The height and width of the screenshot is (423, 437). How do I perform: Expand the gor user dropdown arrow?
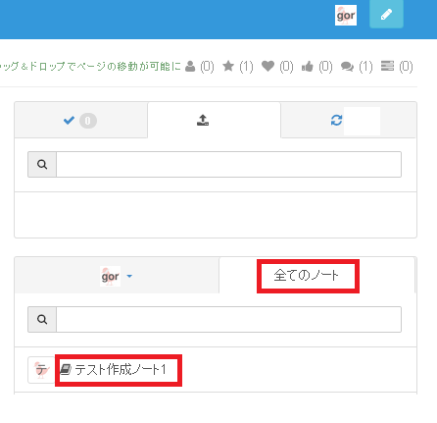129,276
